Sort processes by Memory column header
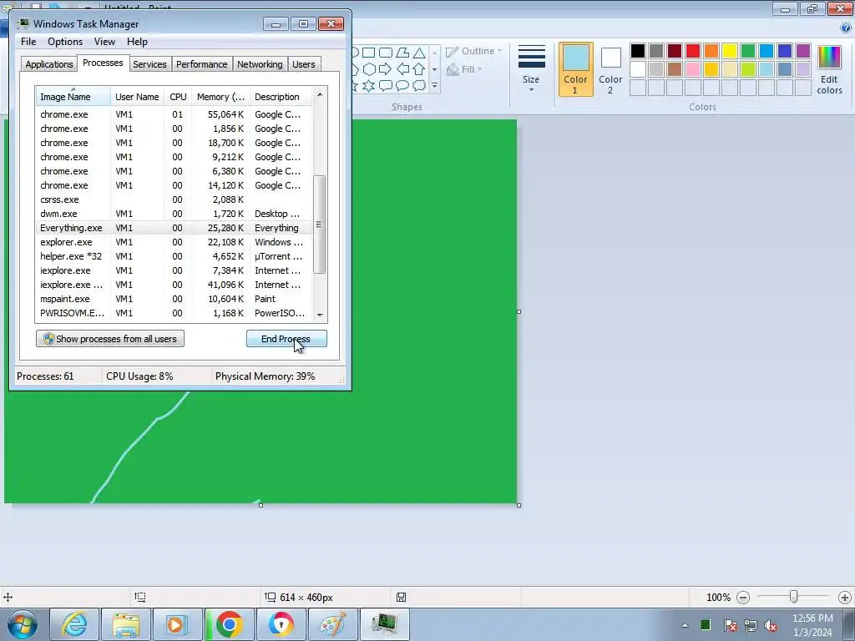This screenshot has width=855, height=641. [220, 97]
